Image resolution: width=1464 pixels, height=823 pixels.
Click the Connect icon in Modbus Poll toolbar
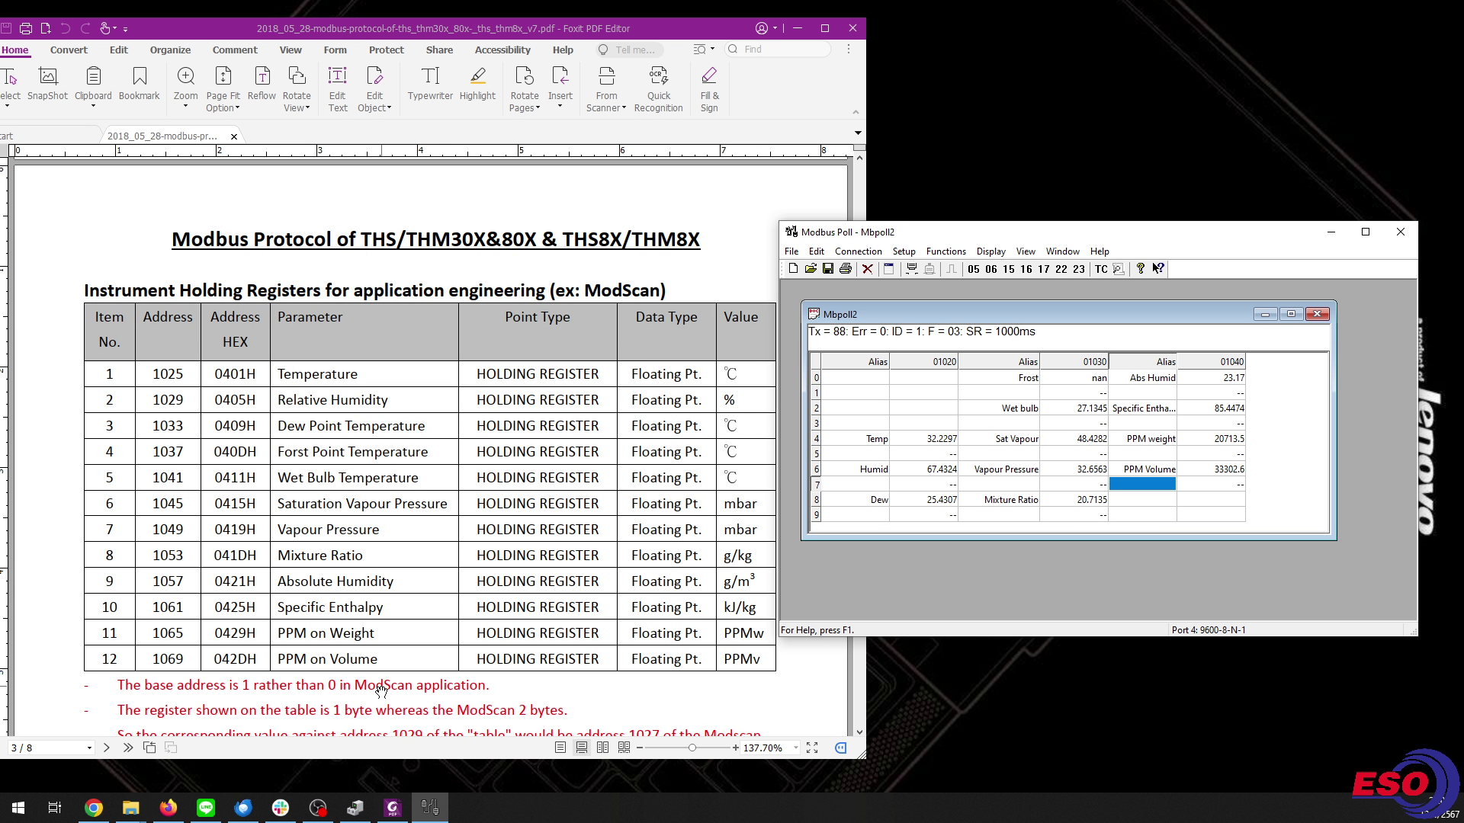pyautogui.click(x=911, y=269)
